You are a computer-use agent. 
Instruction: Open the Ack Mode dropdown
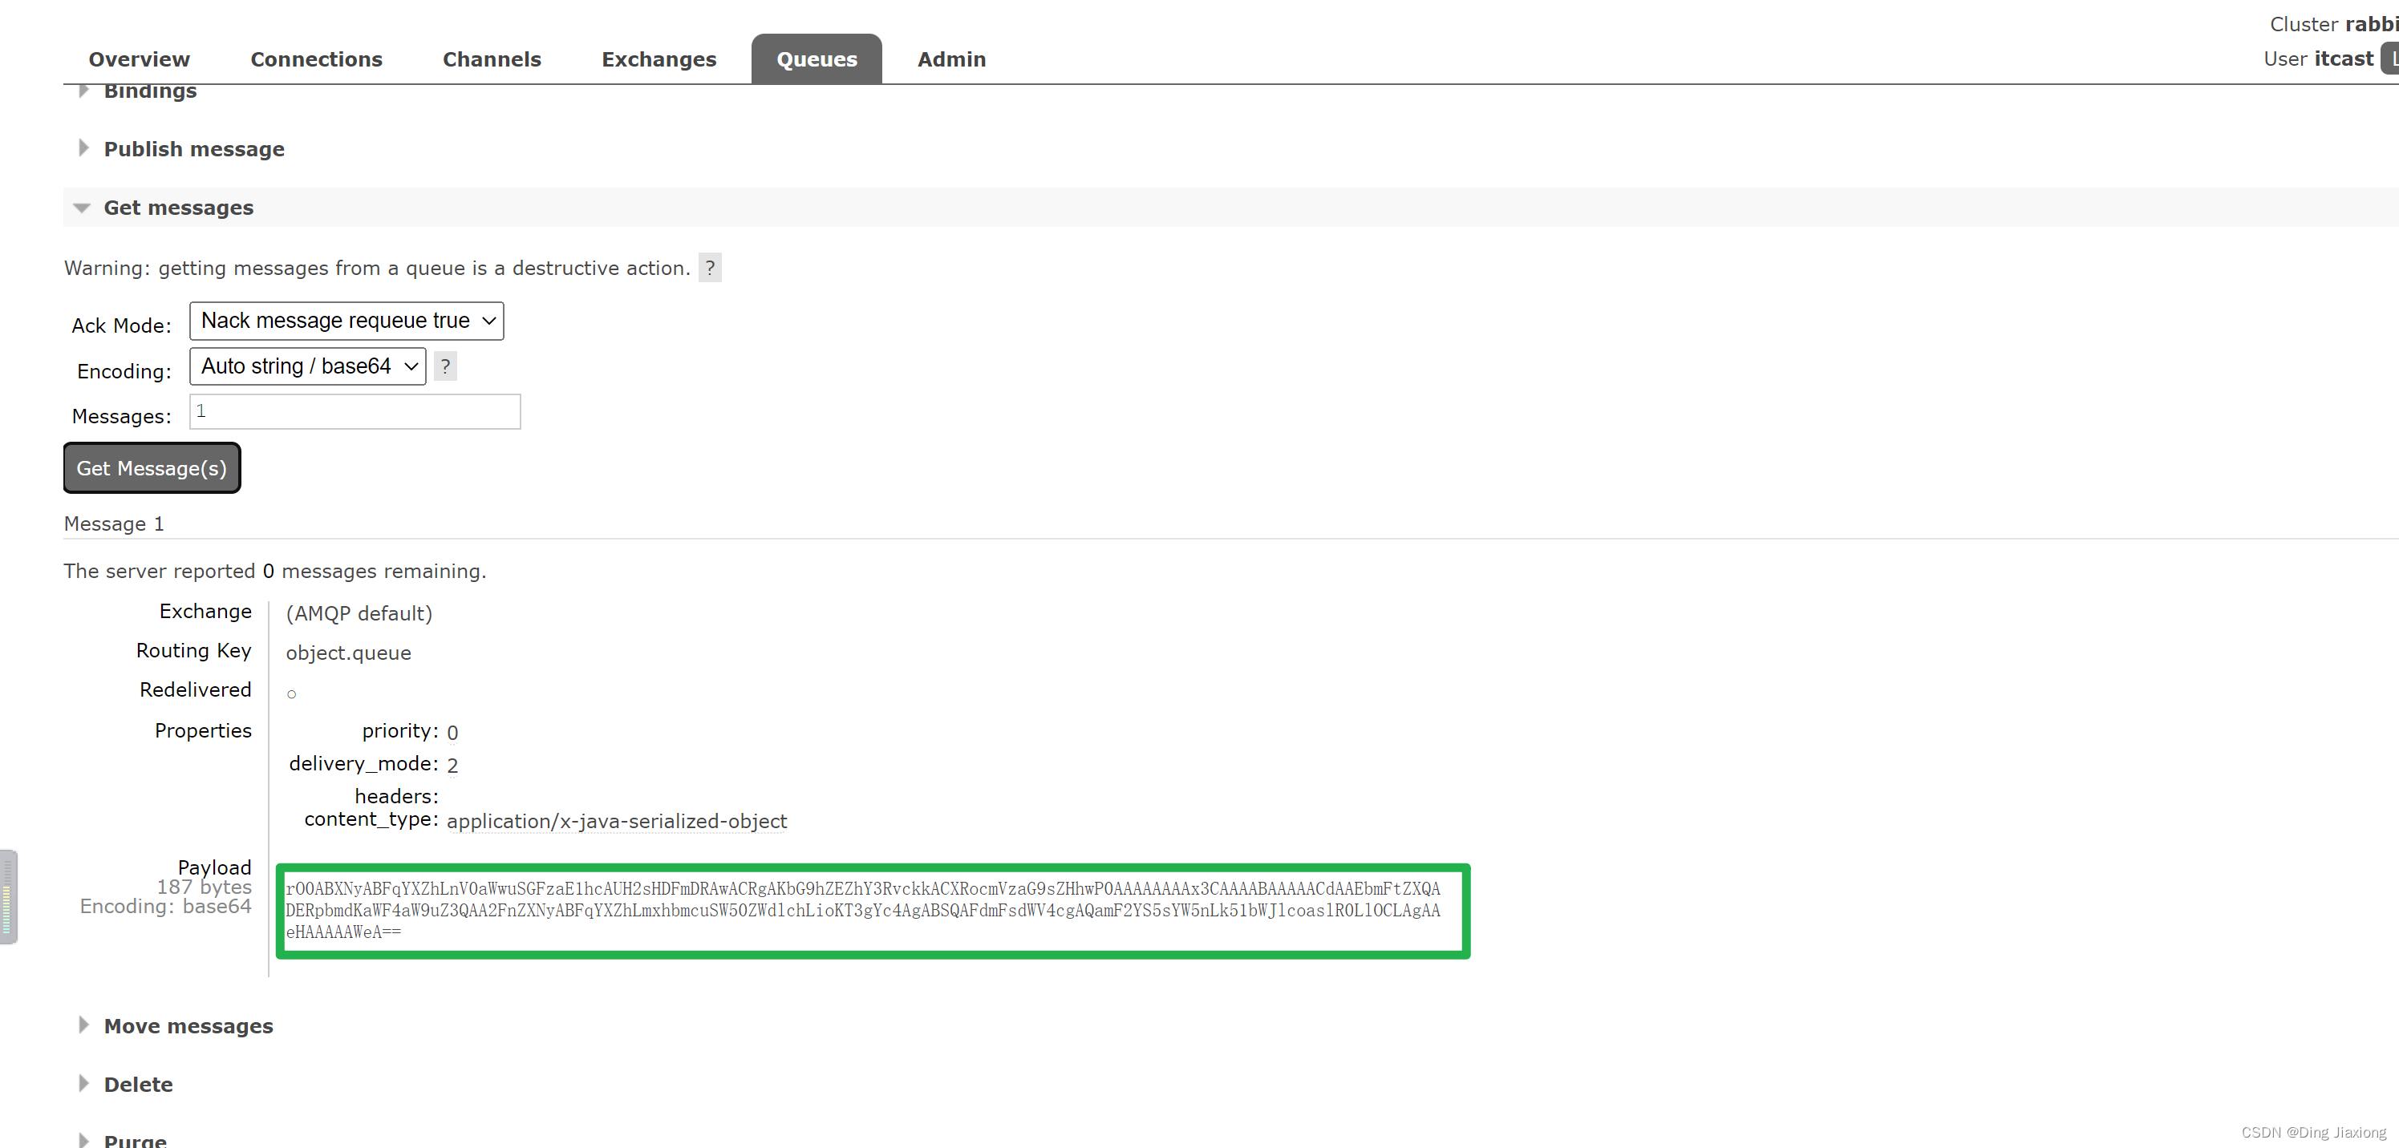(x=346, y=321)
